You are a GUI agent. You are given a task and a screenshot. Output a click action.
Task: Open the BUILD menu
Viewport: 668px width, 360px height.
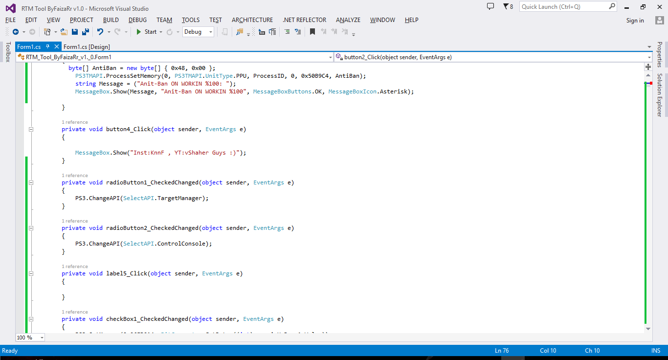[x=111, y=20]
